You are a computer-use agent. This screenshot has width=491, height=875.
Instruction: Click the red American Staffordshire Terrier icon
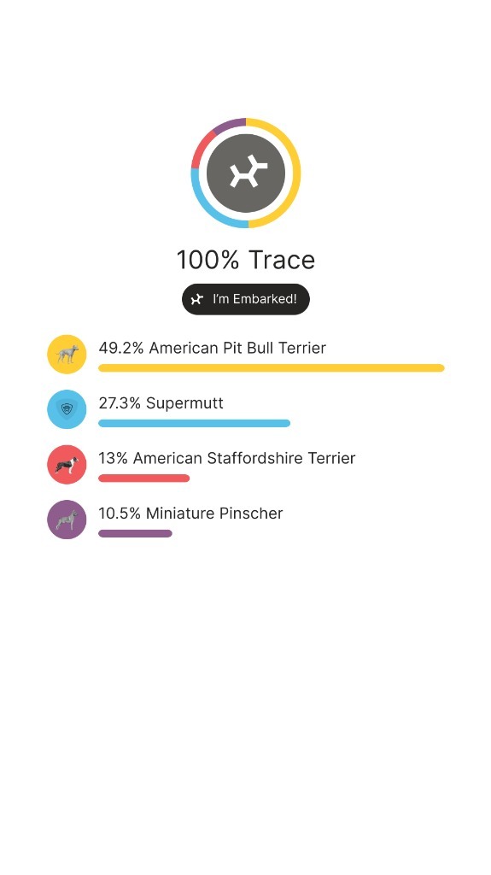pos(67,464)
